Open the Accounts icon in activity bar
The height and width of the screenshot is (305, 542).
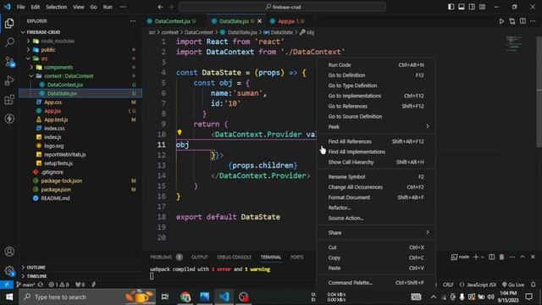9,252
